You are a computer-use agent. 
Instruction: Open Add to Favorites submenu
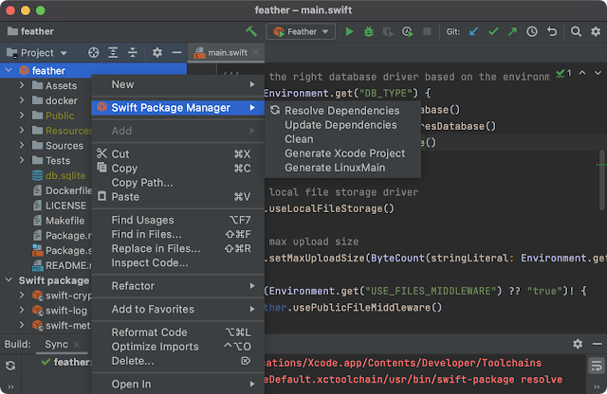[x=178, y=310]
